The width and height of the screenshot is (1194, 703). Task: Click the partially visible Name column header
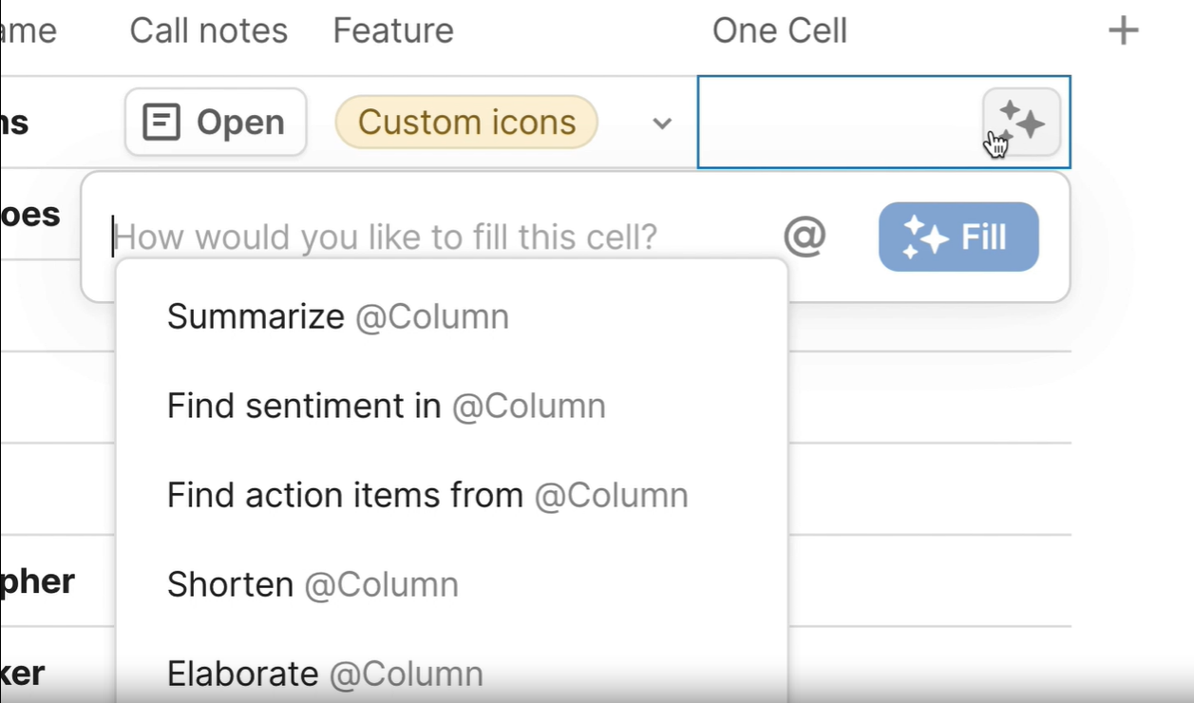[x=28, y=31]
